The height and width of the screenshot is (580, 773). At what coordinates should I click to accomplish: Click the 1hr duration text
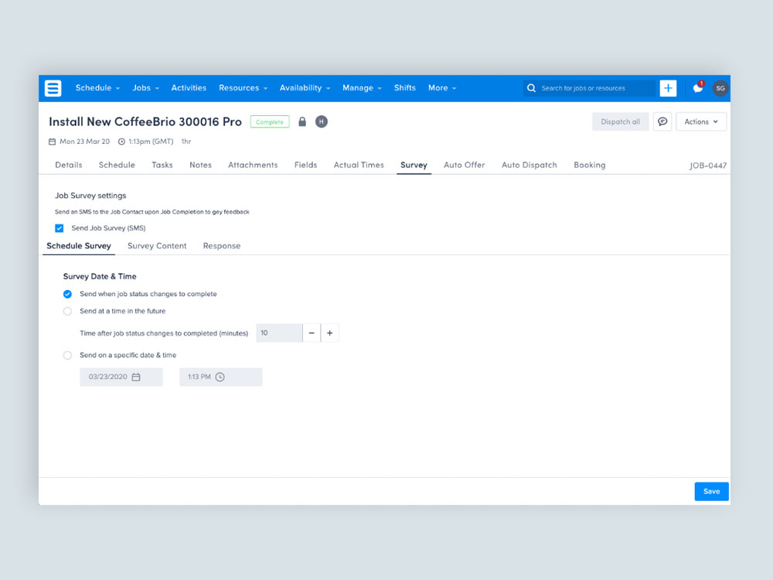pos(186,142)
